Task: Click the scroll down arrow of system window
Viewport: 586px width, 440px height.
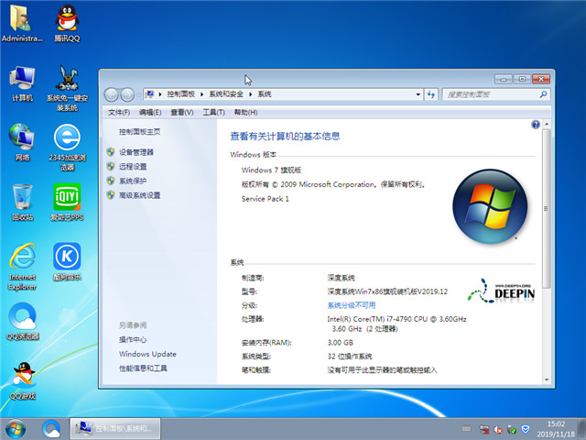Action: tap(547, 379)
